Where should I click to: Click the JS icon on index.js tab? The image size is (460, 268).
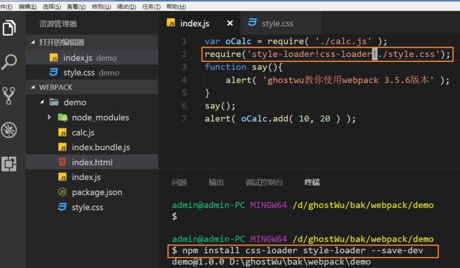pyautogui.click(x=171, y=23)
